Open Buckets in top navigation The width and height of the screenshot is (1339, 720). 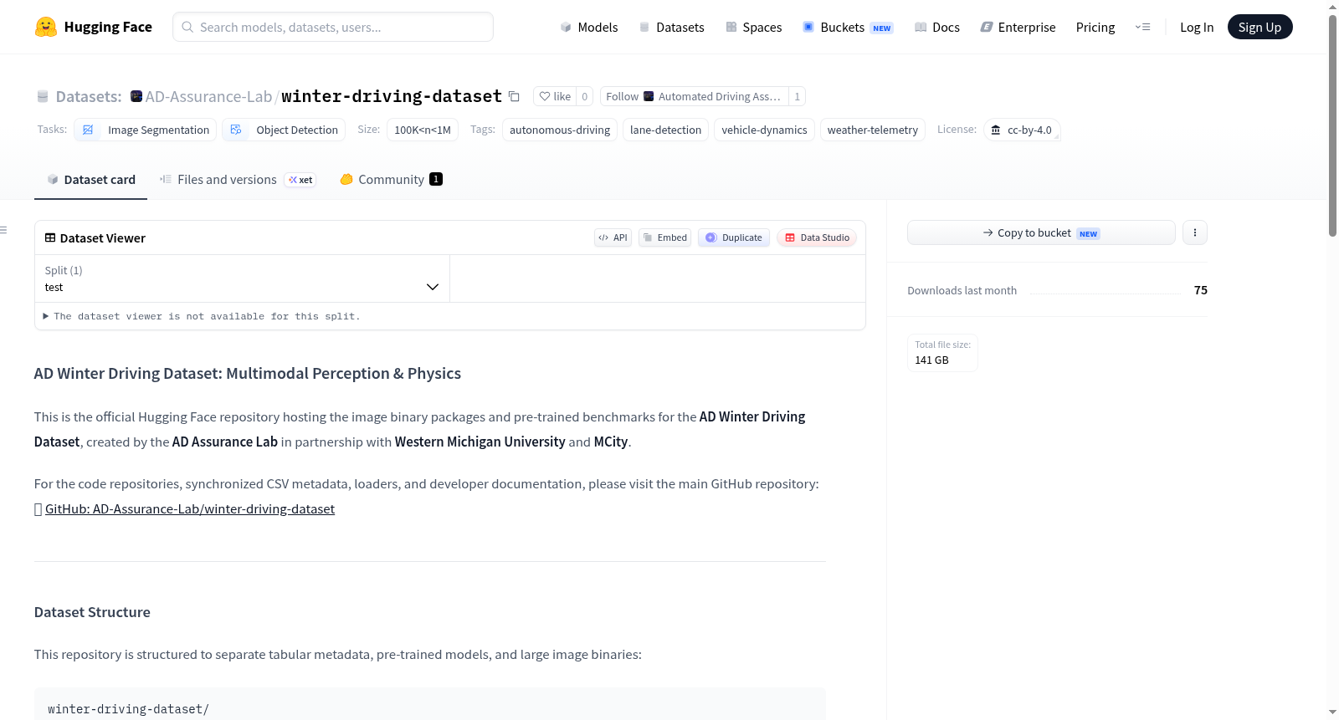click(x=848, y=27)
